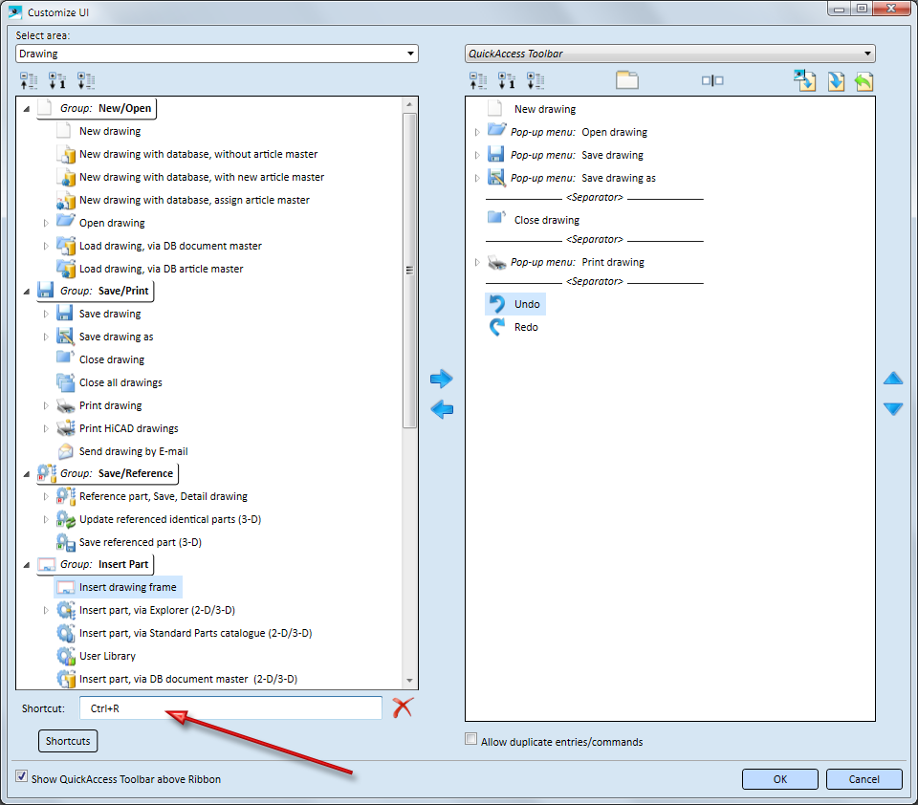The width and height of the screenshot is (918, 805).
Task: Collapse-all icon above the left command tree
Action: (x=29, y=81)
